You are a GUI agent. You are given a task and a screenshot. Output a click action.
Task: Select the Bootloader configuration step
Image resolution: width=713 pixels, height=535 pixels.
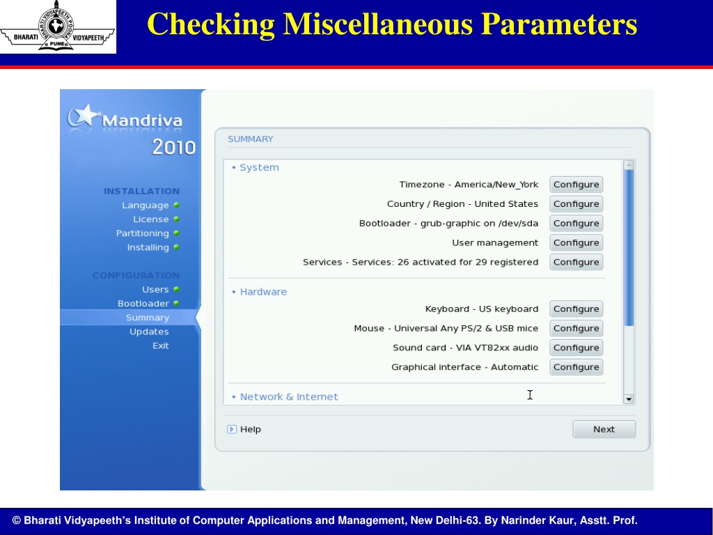(x=143, y=304)
